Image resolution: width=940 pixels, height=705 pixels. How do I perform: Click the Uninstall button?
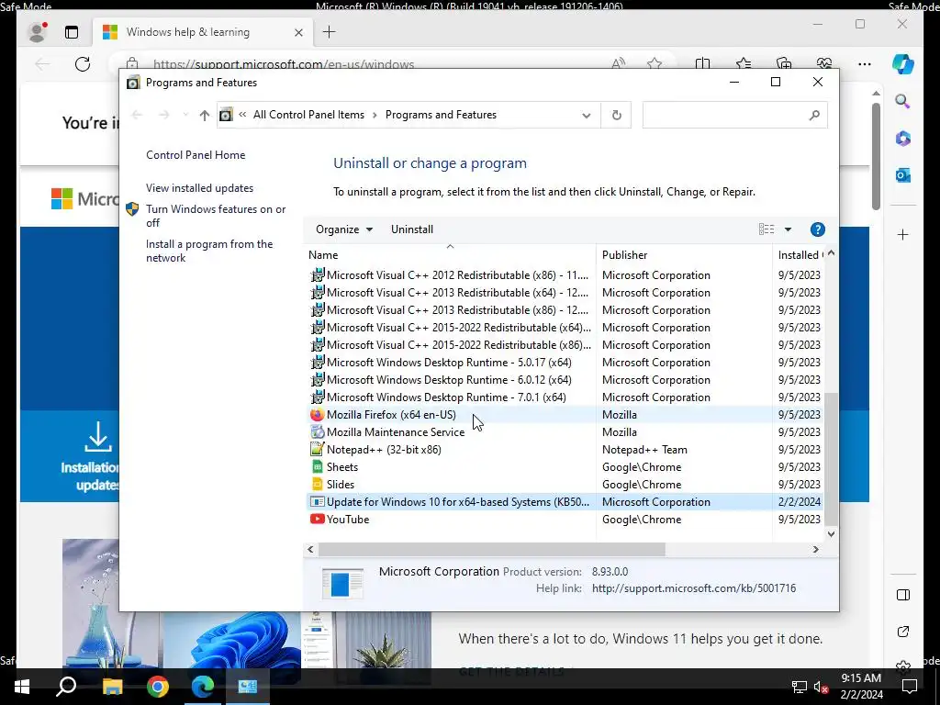point(412,229)
